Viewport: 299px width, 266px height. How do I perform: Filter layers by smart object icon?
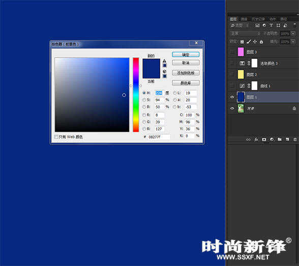[285, 25]
